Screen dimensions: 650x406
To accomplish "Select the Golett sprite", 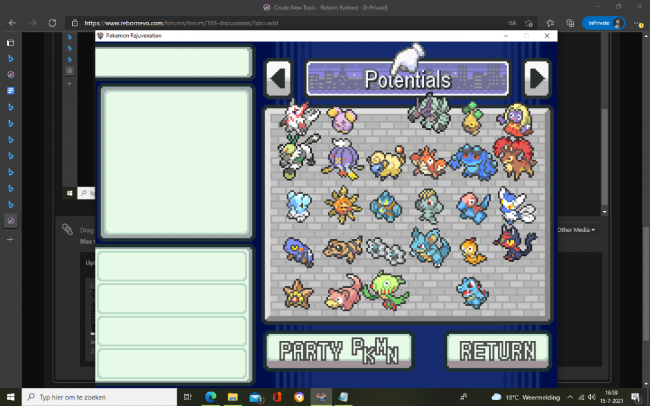I will click(x=386, y=207).
